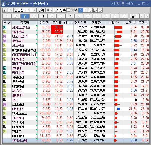This screenshot has width=151, height=145.
Task: Select 펄어비스 stock name
Action: pos(18,95)
